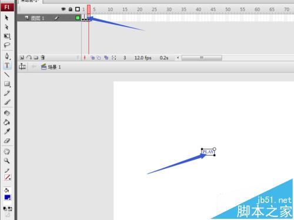Select the Paint Bucket tool
The height and width of the screenshot is (220, 294).
pos(6,122)
